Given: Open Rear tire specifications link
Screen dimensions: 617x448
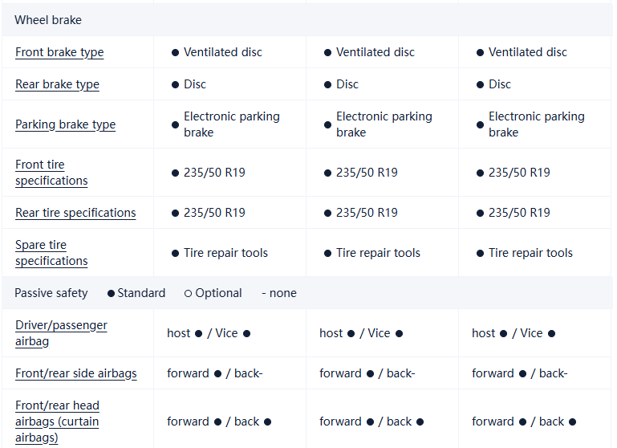Looking at the screenshot, I should [75, 213].
